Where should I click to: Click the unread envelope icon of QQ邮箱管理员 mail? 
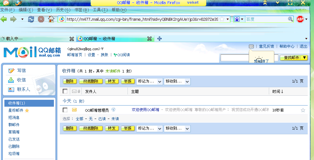coord(74,110)
